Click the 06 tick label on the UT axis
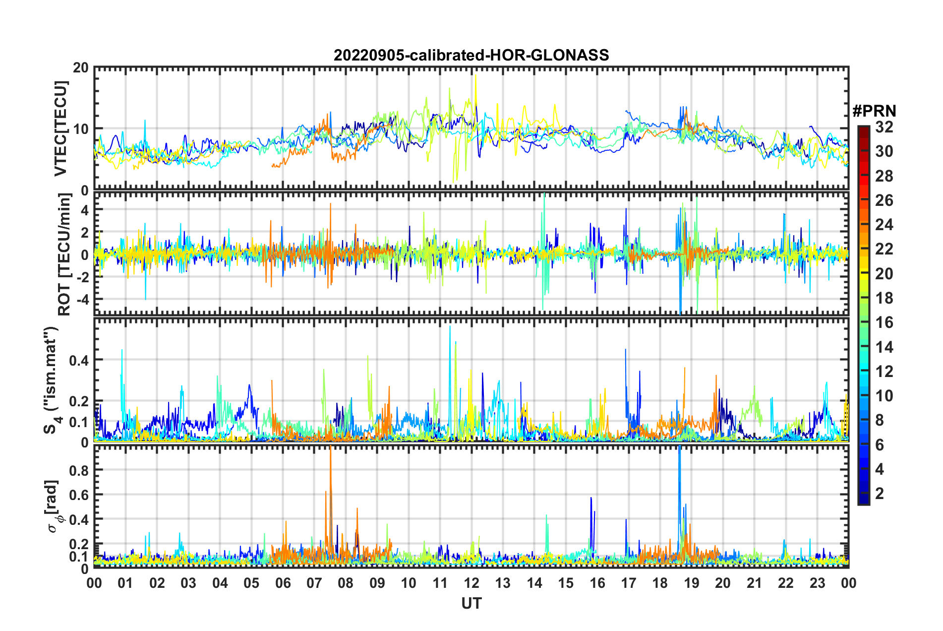Screen dimensions: 943x631 pos(283,583)
